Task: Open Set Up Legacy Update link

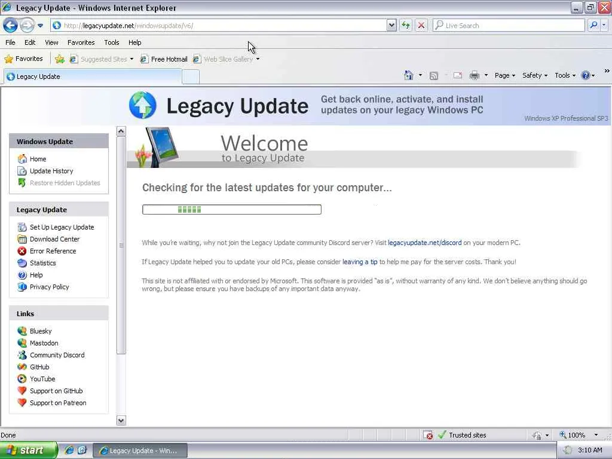Action: pyautogui.click(x=62, y=227)
